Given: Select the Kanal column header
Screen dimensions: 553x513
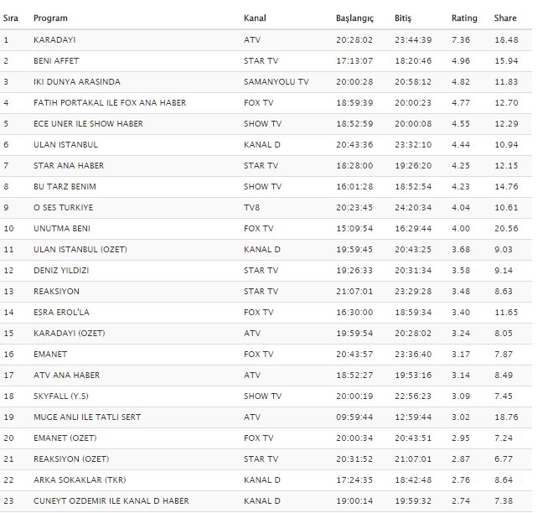Looking at the screenshot, I should pos(255,18).
